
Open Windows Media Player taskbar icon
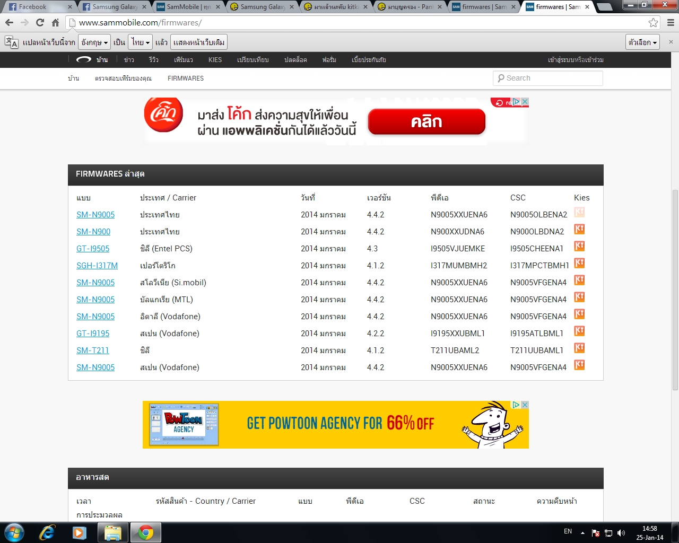pyautogui.click(x=80, y=532)
